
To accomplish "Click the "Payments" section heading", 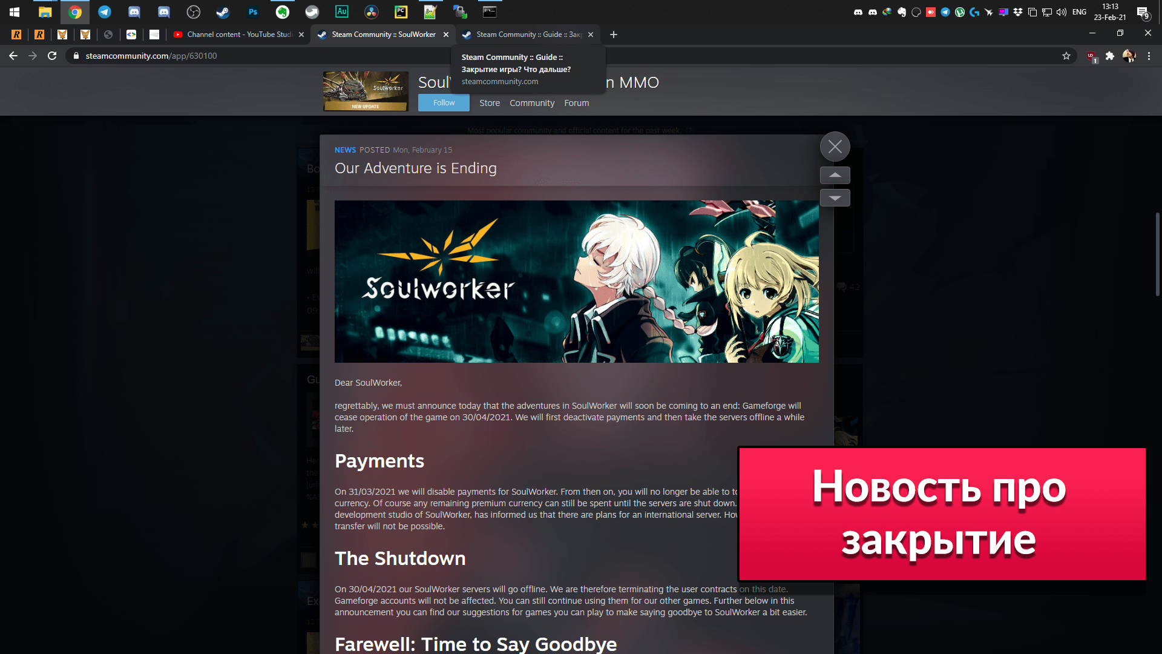I will (379, 461).
